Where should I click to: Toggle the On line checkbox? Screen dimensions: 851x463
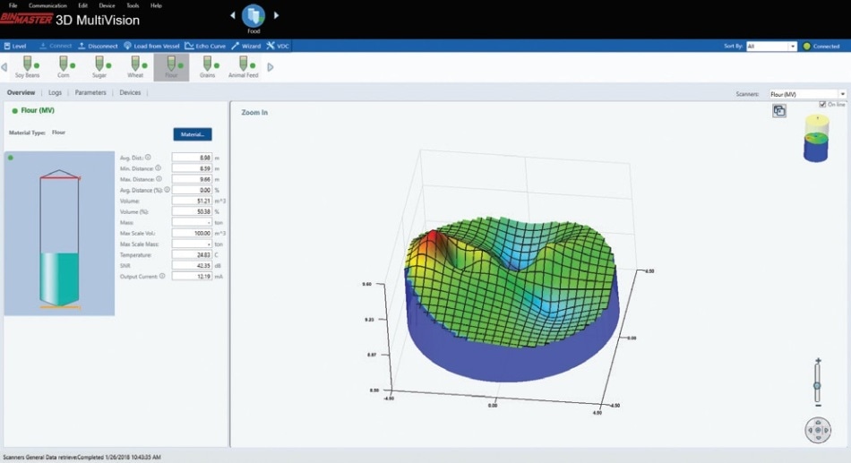[x=822, y=104]
